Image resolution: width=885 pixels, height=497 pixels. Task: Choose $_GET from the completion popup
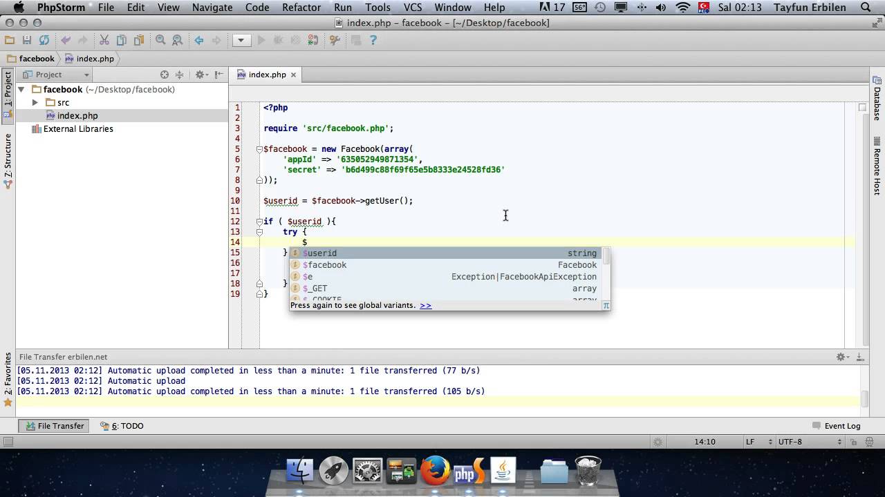(446, 289)
